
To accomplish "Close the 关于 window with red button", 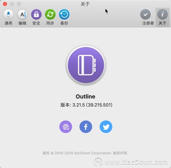I will tap(5, 4).
